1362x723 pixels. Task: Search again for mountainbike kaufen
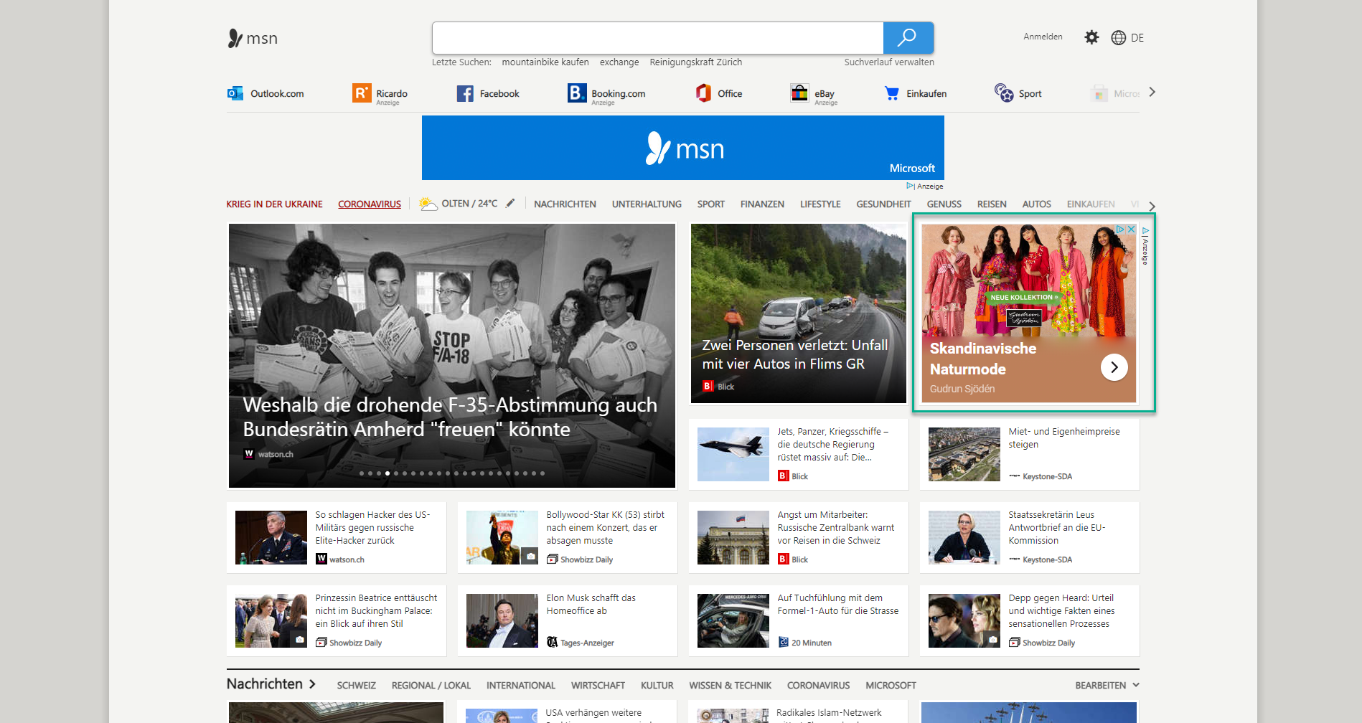545,62
